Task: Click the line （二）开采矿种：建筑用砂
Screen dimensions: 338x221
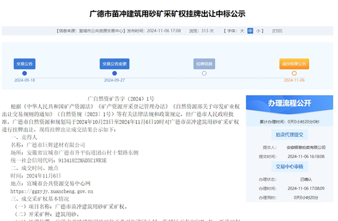Action: click(x=47, y=214)
